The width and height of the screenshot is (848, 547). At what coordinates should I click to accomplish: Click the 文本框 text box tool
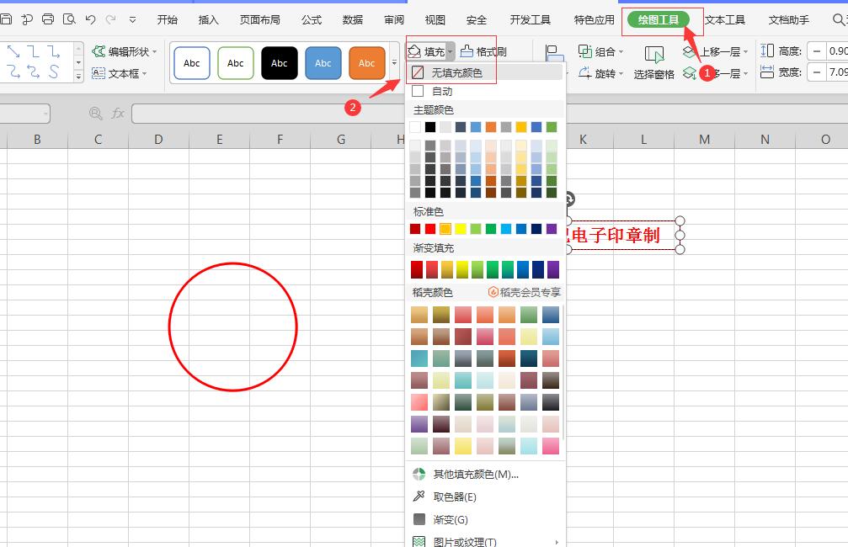tap(118, 74)
